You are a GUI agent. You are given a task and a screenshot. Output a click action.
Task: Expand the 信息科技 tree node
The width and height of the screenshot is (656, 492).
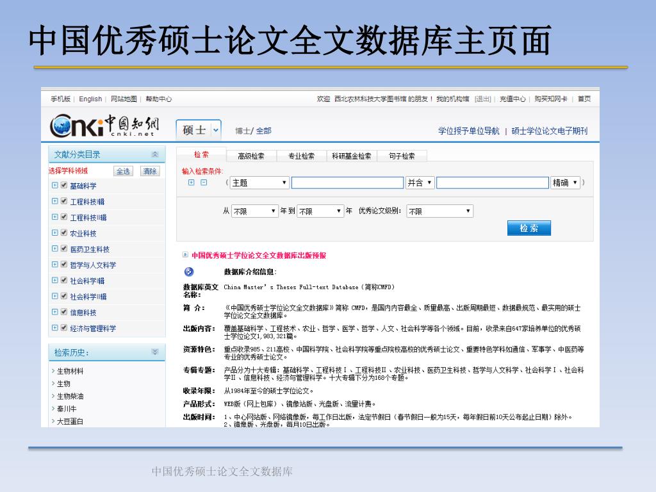pos(55,312)
